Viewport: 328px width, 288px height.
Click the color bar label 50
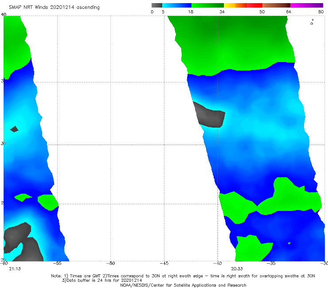[262, 12]
